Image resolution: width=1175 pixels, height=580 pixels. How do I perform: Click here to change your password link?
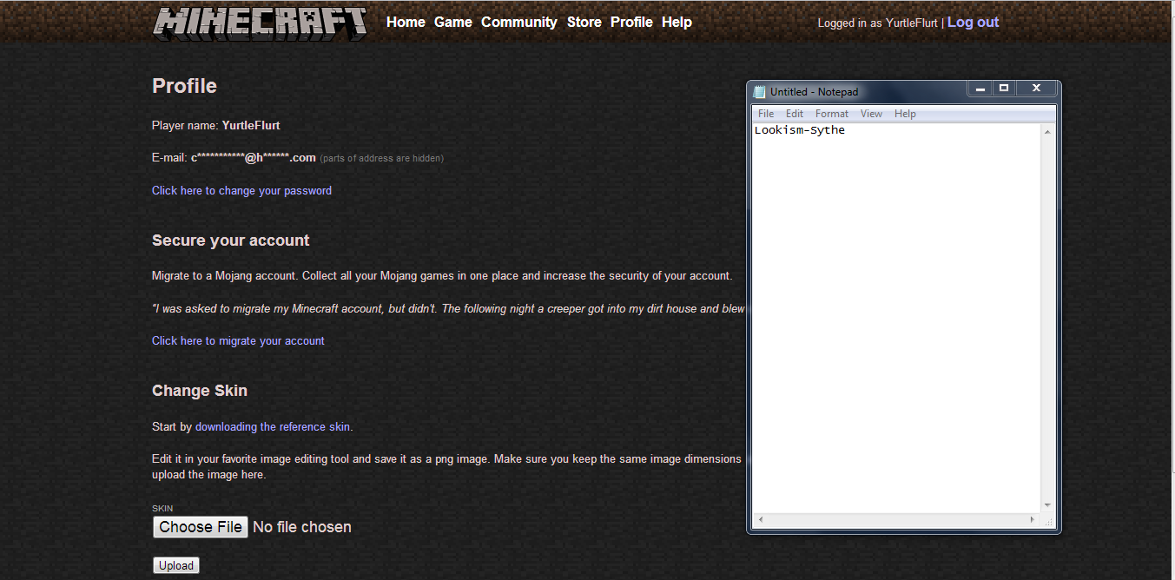[x=241, y=190]
